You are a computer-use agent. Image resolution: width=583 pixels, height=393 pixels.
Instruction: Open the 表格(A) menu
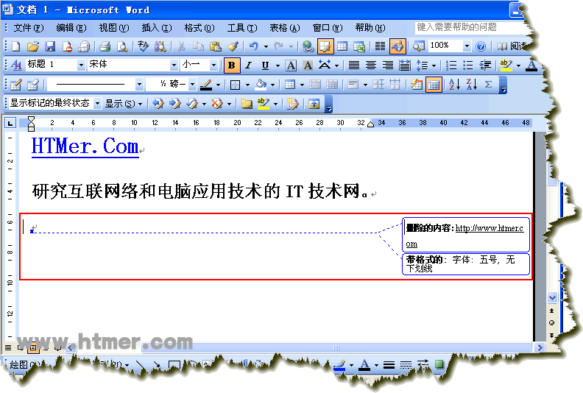click(284, 28)
